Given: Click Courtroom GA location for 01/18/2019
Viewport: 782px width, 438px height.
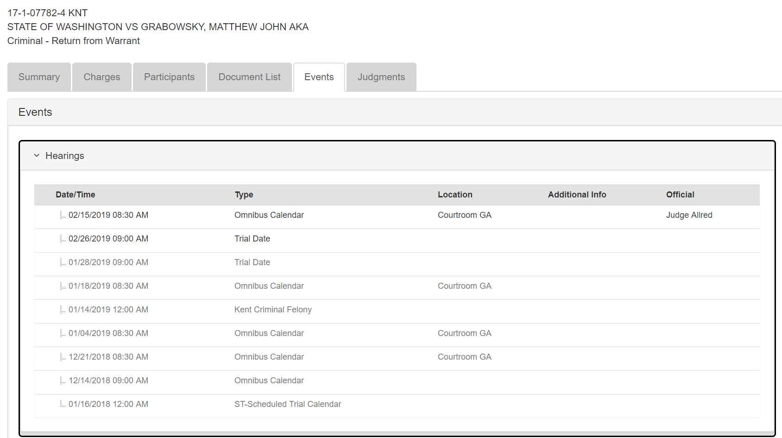Looking at the screenshot, I should (x=465, y=286).
